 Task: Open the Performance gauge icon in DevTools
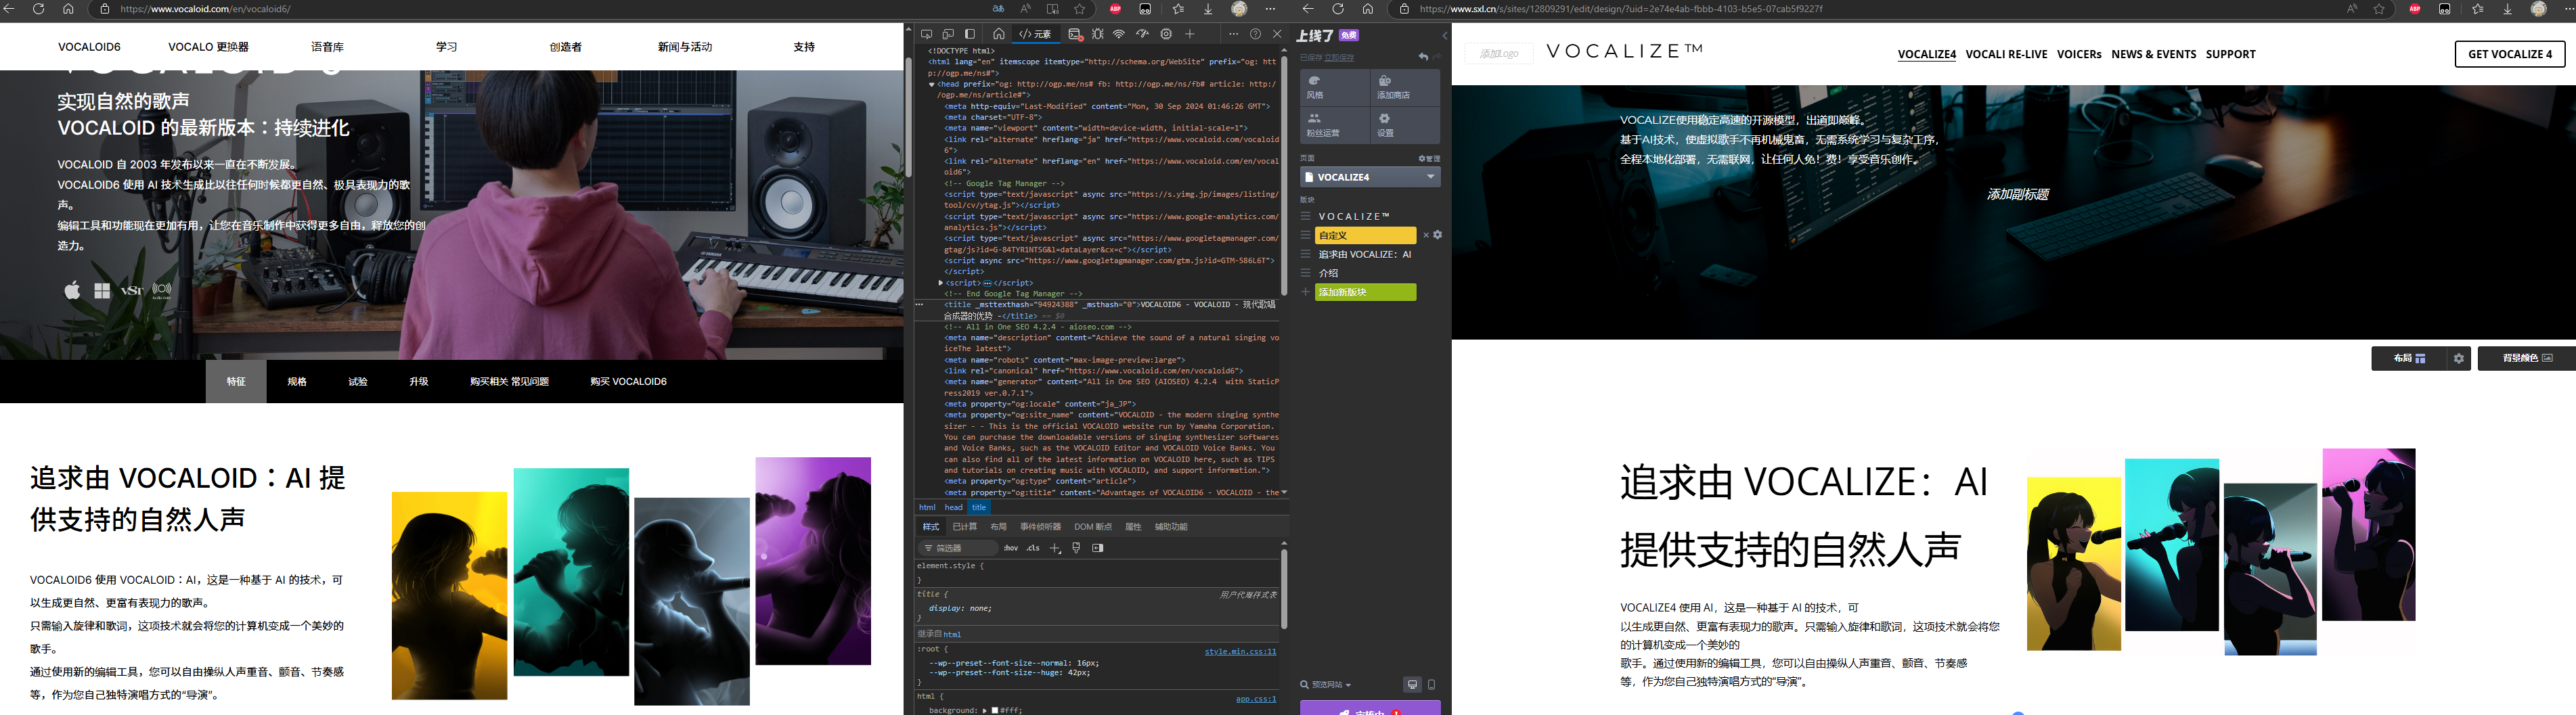tap(1142, 34)
